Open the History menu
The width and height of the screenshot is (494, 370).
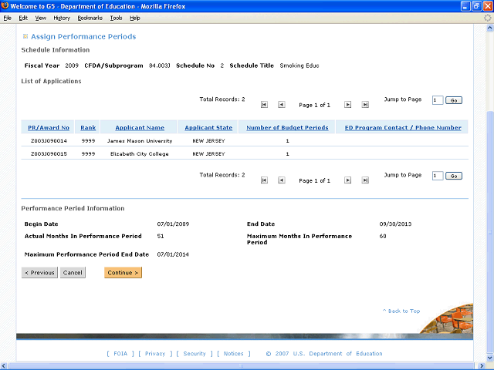click(62, 18)
